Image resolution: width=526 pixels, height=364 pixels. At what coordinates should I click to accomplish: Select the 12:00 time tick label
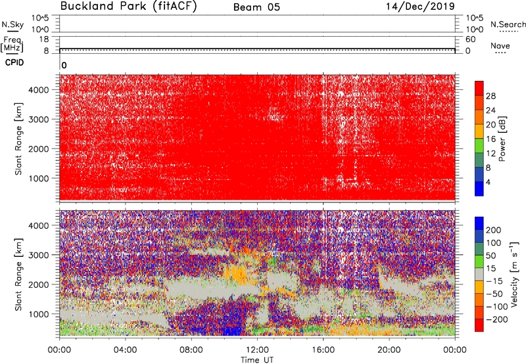pos(257,350)
